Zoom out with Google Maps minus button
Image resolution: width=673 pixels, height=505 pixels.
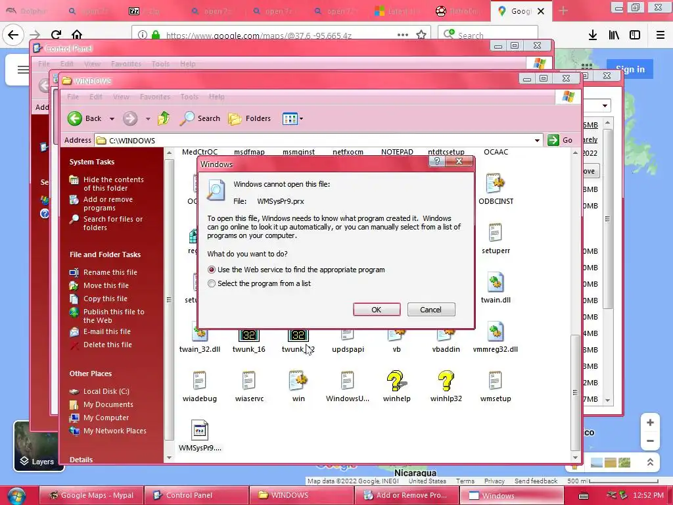(x=650, y=441)
